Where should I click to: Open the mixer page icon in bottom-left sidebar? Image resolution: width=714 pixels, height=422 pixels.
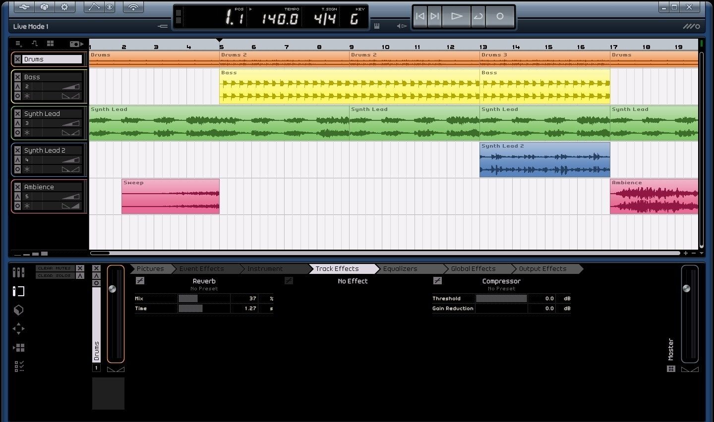tap(18, 272)
